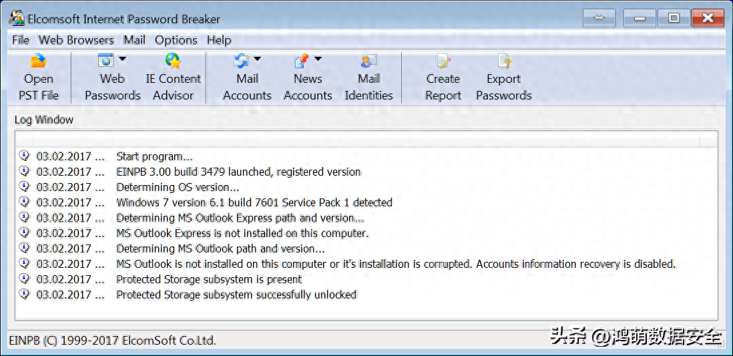The height and width of the screenshot is (356, 733).
Task: Expand the Web Passwords dropdown arrow
Action: (x=122, y=59)
